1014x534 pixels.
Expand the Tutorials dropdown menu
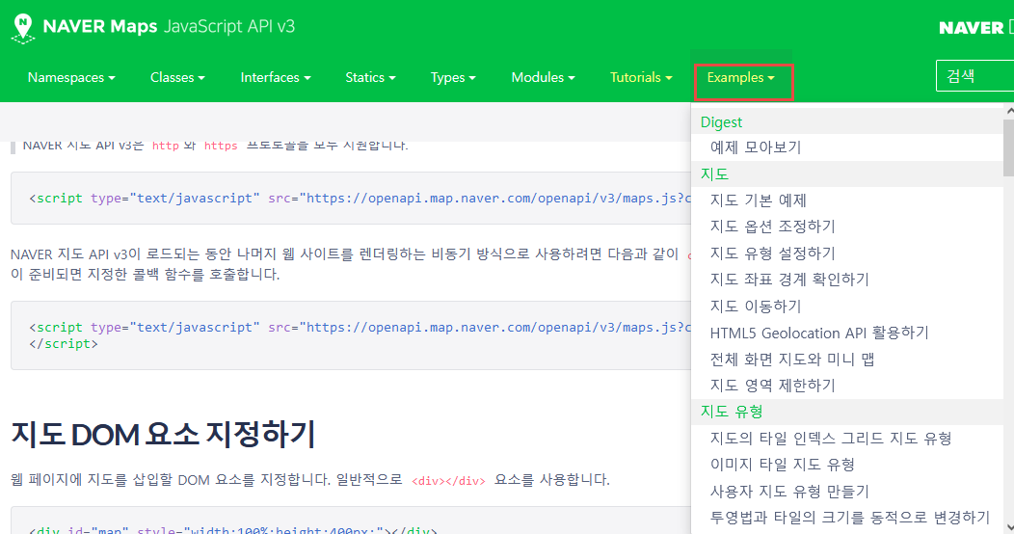pos(641,77)
